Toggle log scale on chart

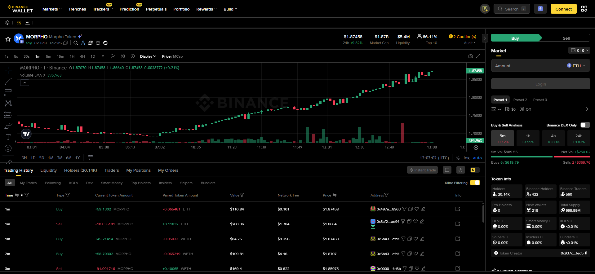tap(466, 158)
